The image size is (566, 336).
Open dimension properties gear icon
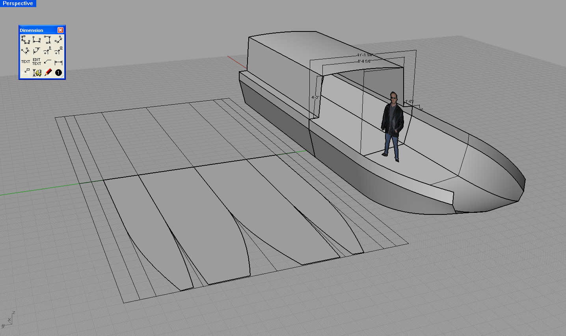tap(37, 72)
